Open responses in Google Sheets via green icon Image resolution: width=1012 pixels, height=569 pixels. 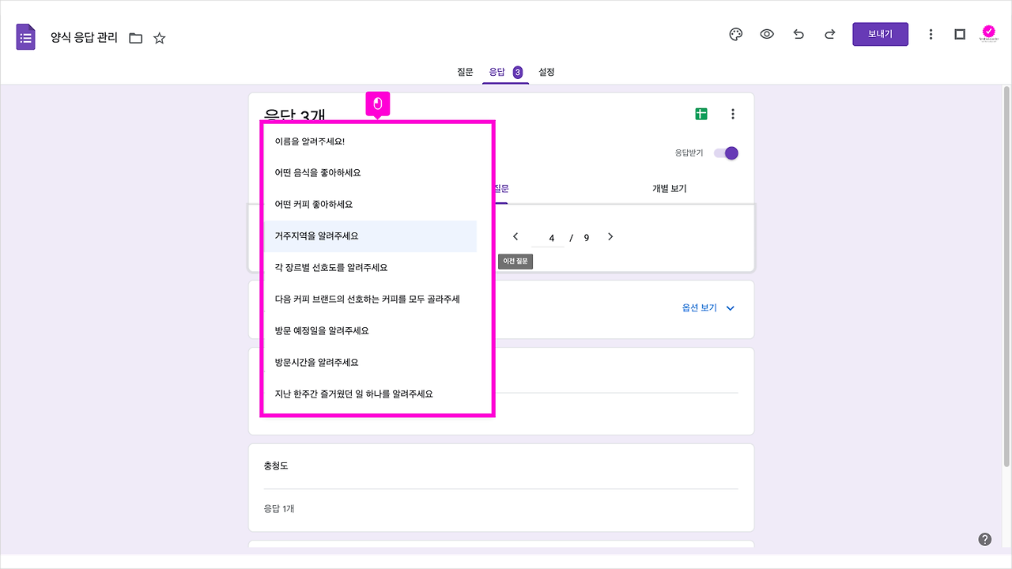click(x=700, y=114)
